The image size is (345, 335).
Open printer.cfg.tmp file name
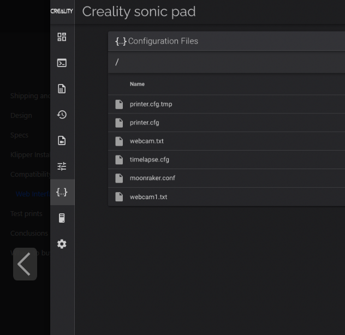(151, 104)
